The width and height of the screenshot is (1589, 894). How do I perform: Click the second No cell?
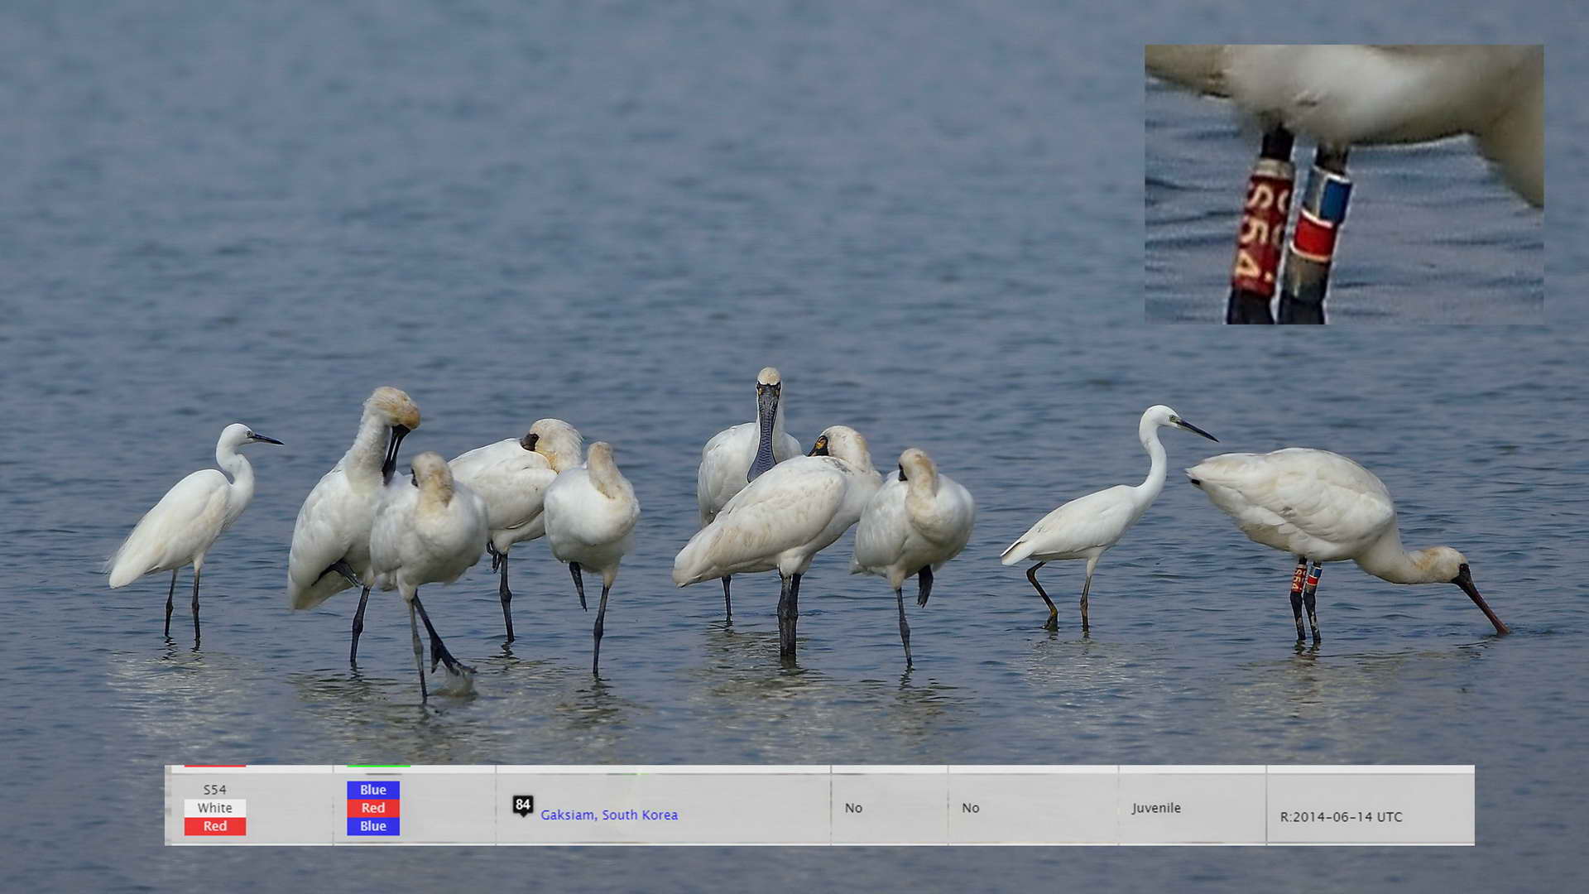(x=970, y=808)
